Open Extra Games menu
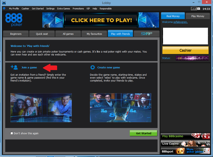 click(64, 9)
